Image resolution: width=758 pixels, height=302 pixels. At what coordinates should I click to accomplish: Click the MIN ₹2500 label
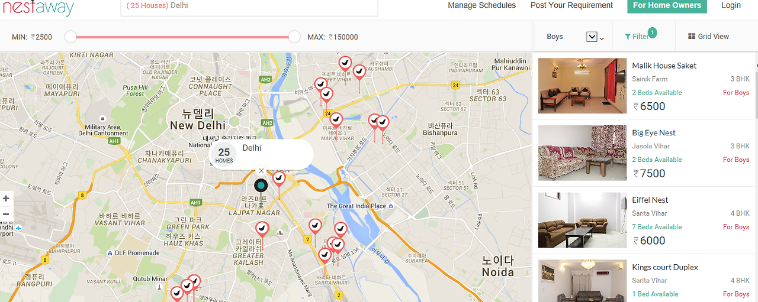(32, 37)
